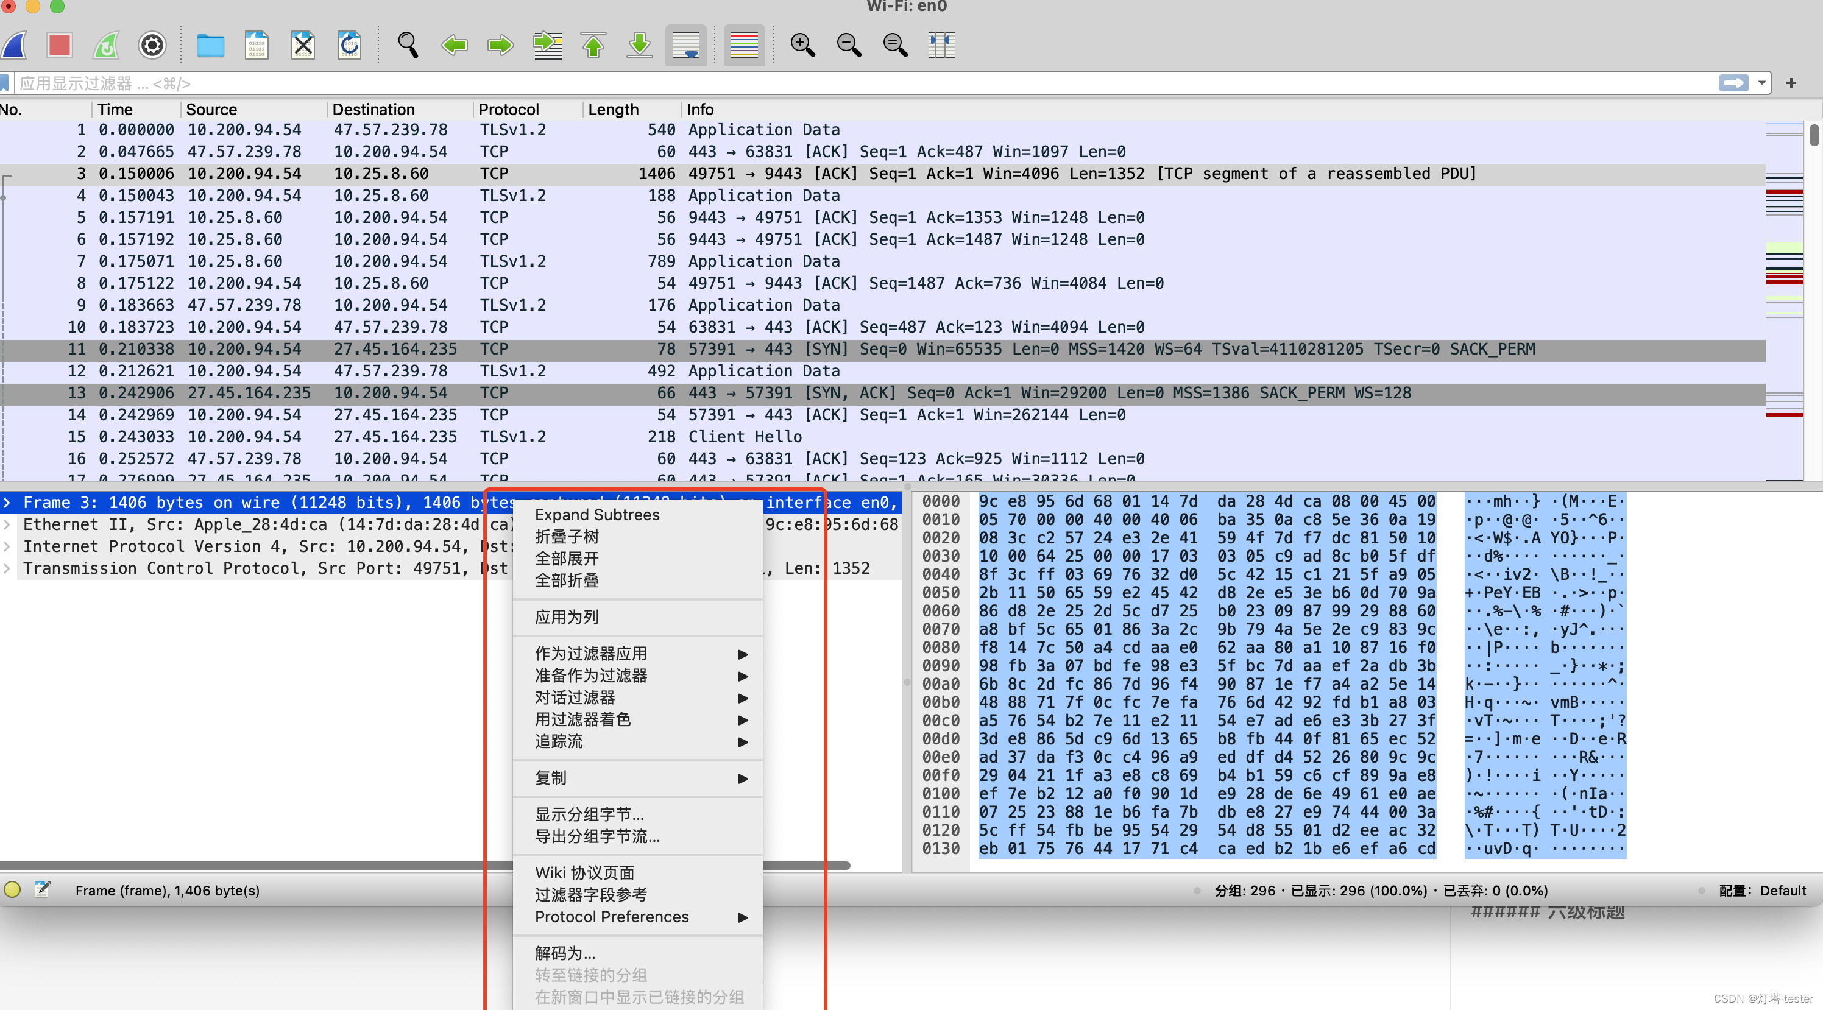The width and height of the screenshot is (1823, 1010).
Task: Go to next packet with right green arrow
Action: (x=500, y=45)
